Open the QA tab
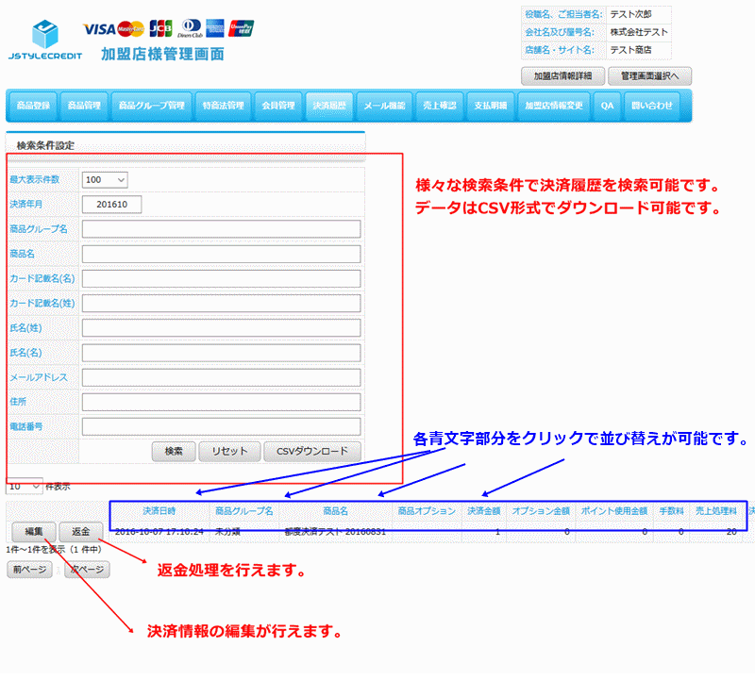This screenshot has height=680, width=755. tap(607, 106)
